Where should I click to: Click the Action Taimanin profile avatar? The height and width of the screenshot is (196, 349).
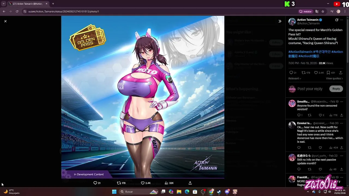click(292, 22)
